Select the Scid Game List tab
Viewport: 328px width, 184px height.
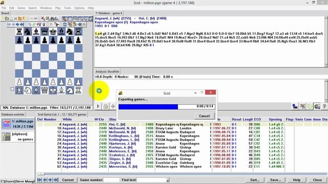pyautogui.click(x=62, y=114)
